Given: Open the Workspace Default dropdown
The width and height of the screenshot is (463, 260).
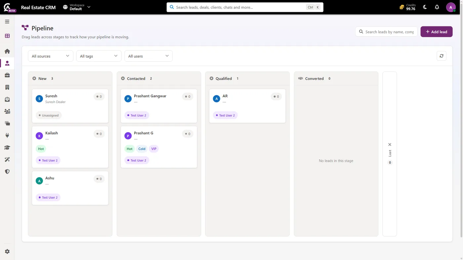Looking at the screenshot, I should pos(77,7).
